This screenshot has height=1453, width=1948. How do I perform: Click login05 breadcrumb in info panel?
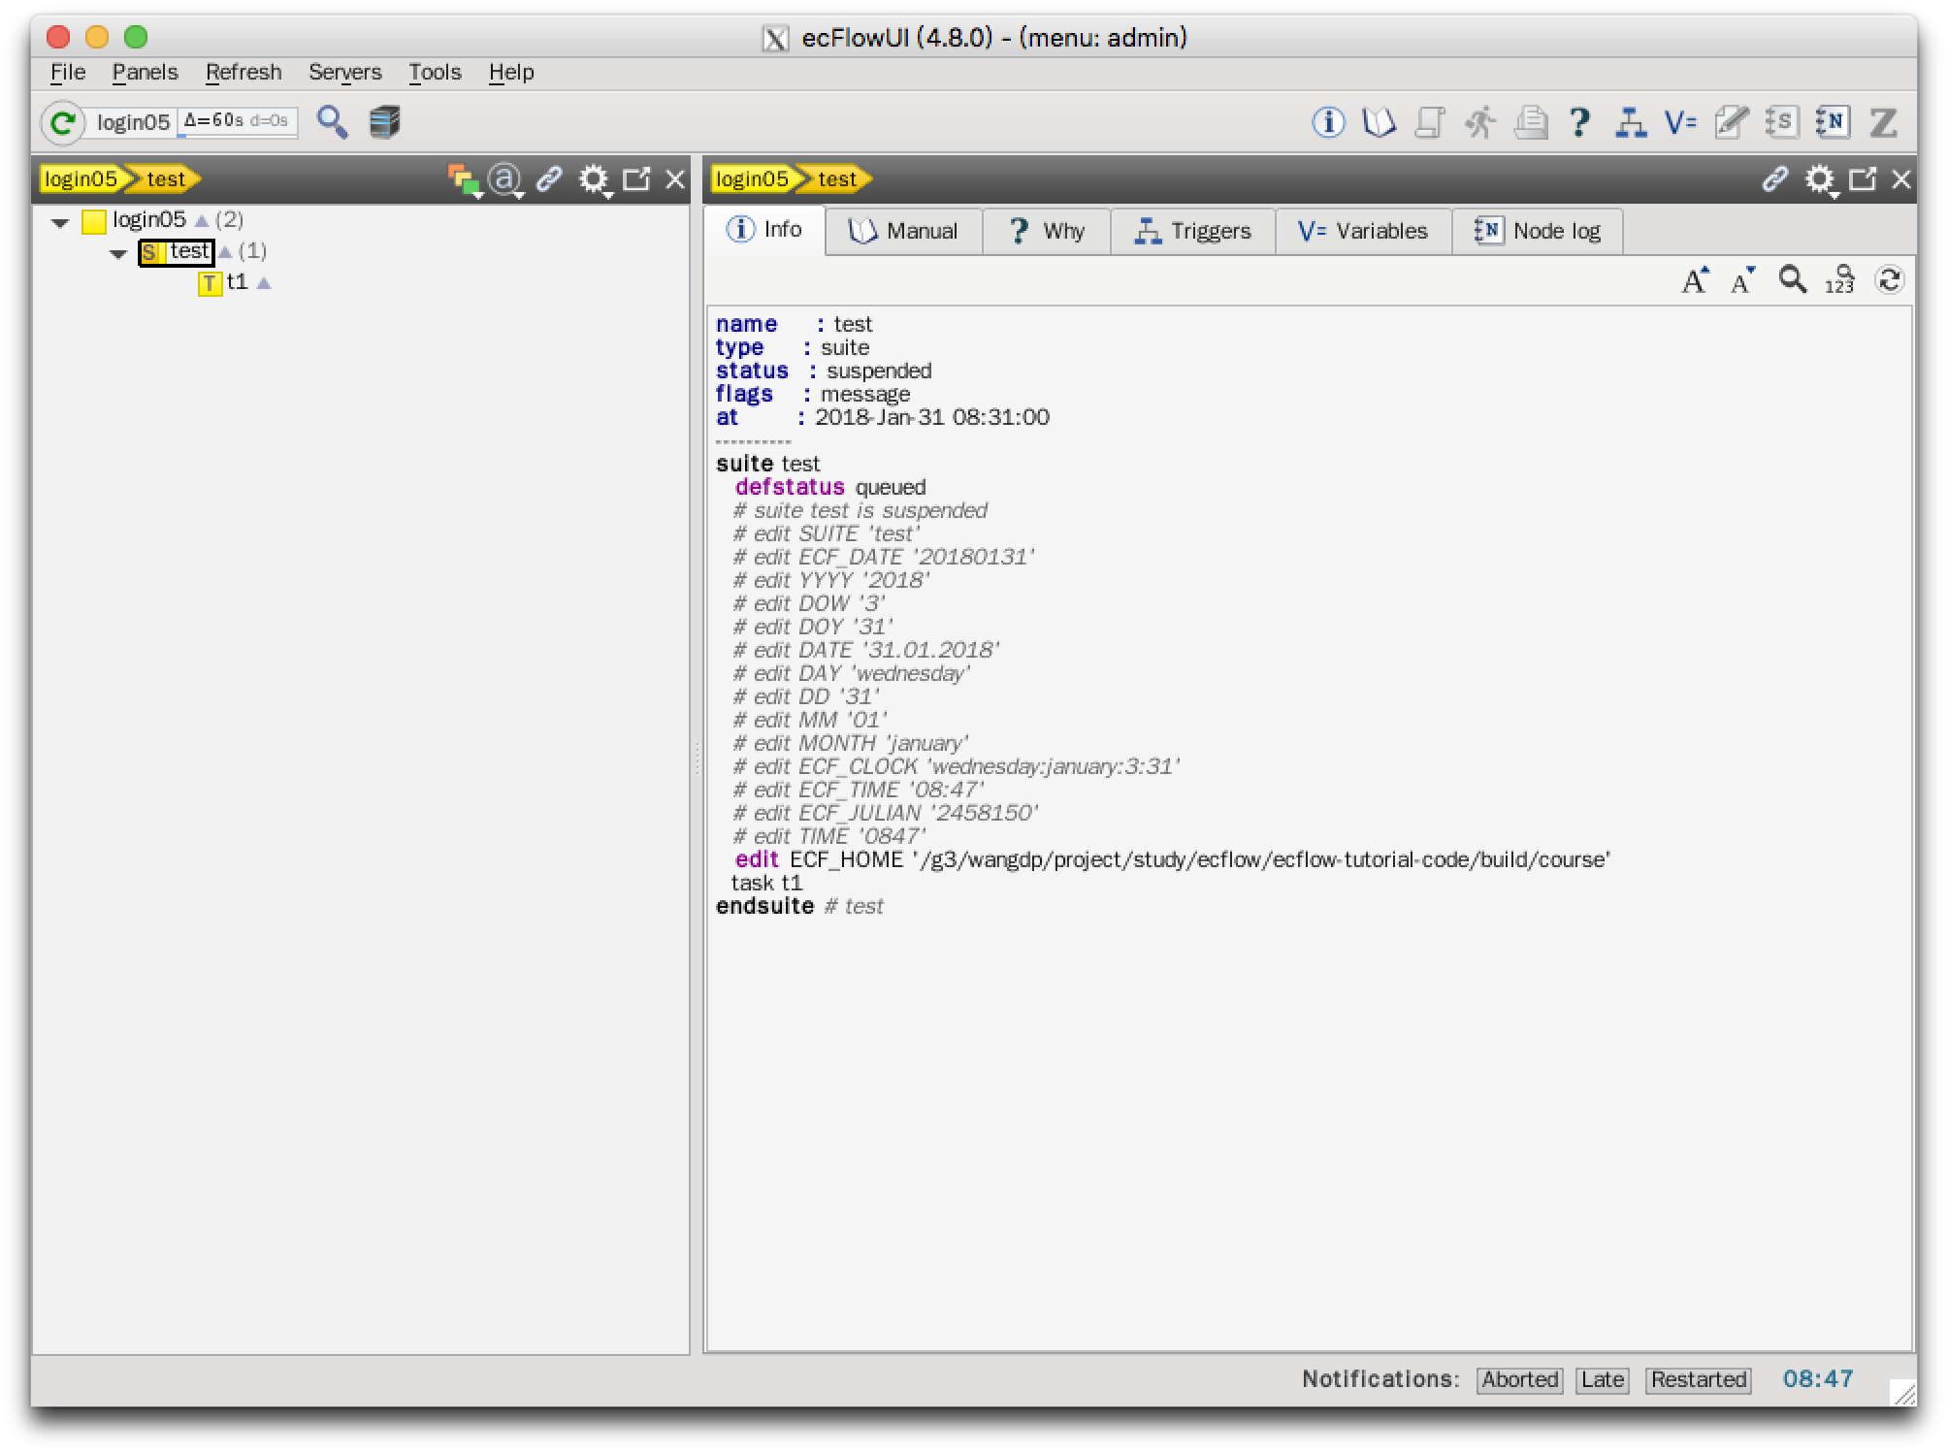(753, 178)
